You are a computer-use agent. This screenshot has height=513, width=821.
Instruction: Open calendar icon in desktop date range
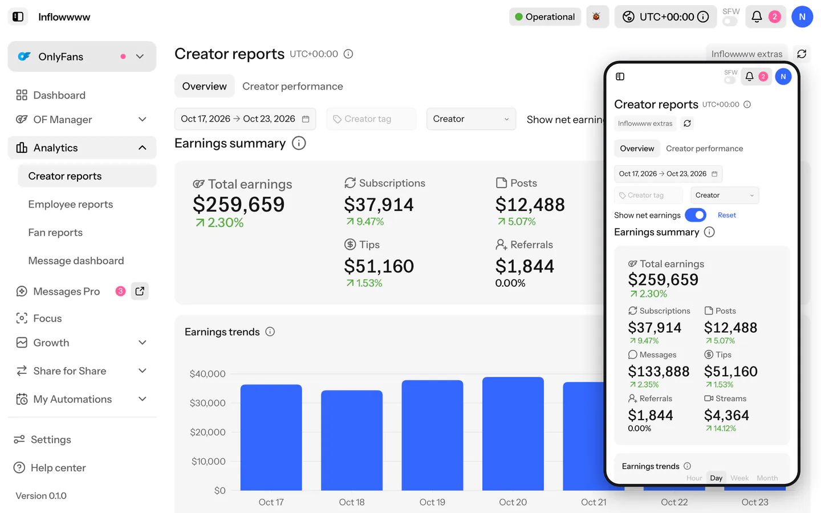click(x=306, y=119)
